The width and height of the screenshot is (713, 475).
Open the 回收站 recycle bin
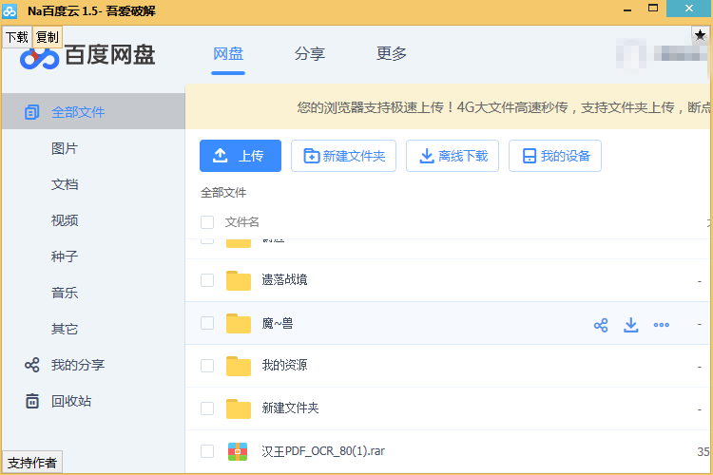tap(70, 401)
